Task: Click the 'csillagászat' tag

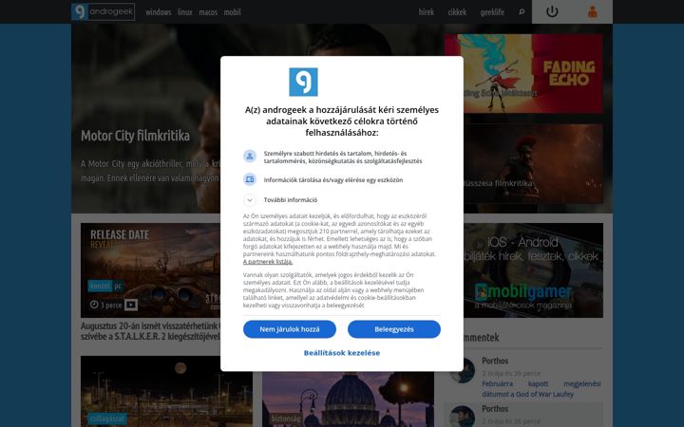Action: [107, 418]
